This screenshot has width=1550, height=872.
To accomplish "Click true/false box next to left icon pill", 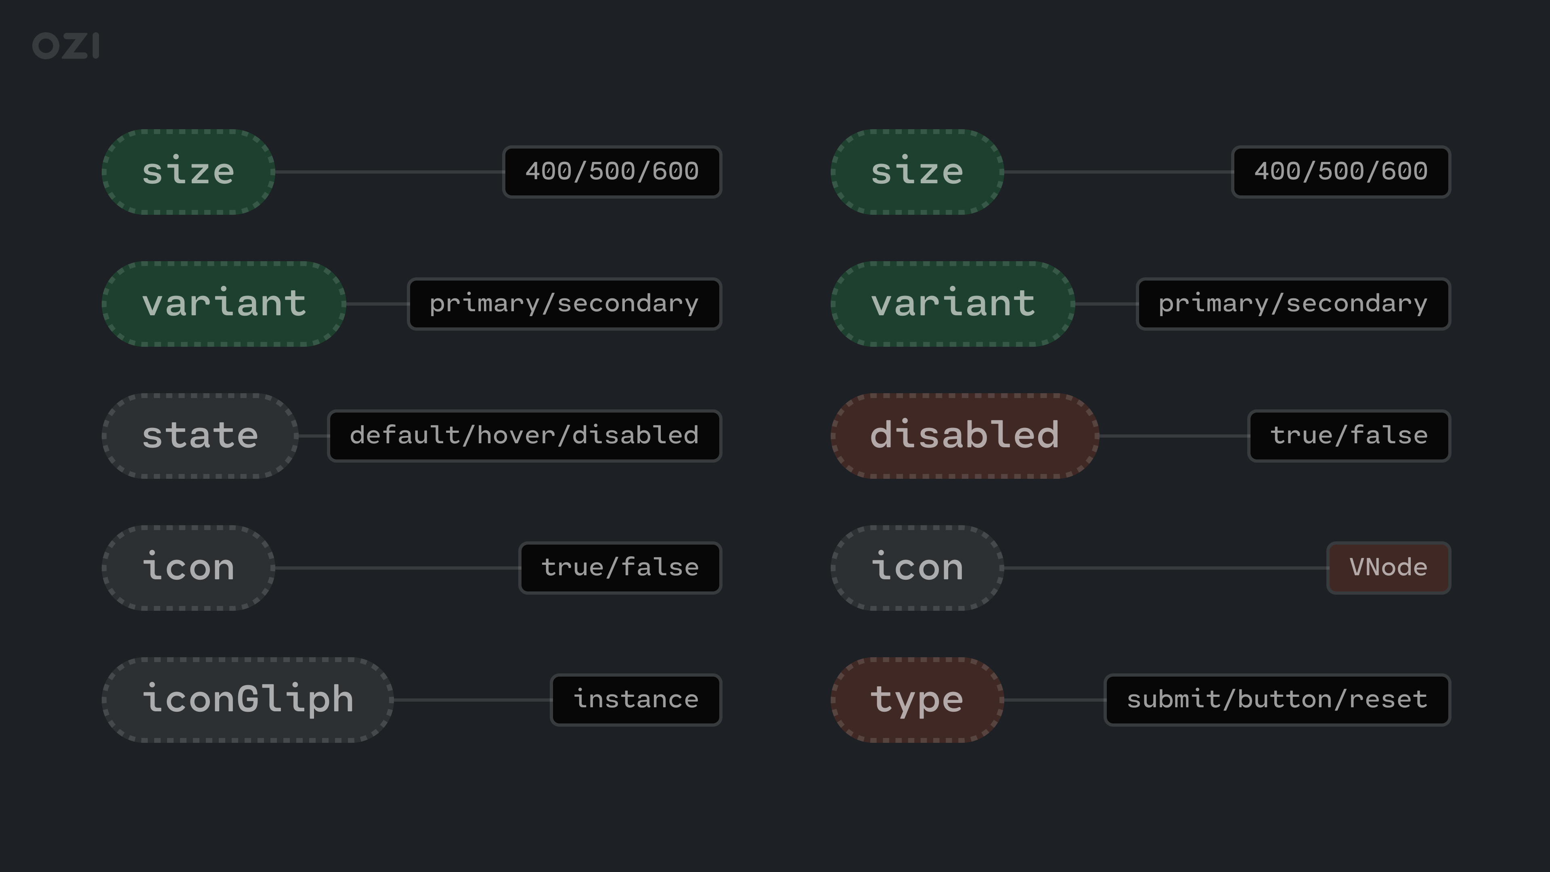I will pos(620,568).
